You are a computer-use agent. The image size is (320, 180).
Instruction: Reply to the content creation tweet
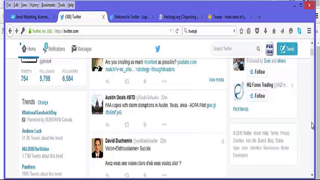click(x=107, y=81)
